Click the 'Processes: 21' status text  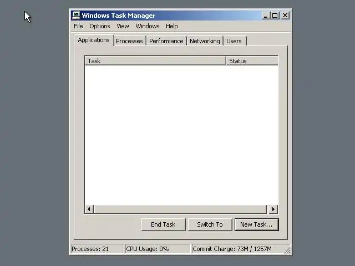90,249
